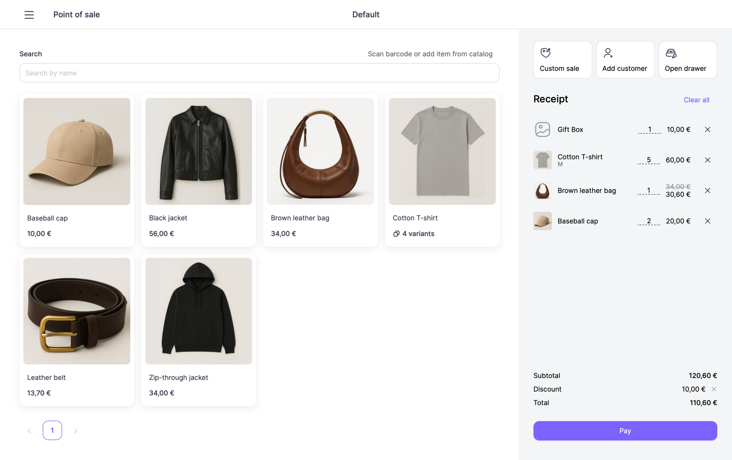Click the Add customer person icon
Viewport: 732px width, 460px height.
(x=608, y=53)
